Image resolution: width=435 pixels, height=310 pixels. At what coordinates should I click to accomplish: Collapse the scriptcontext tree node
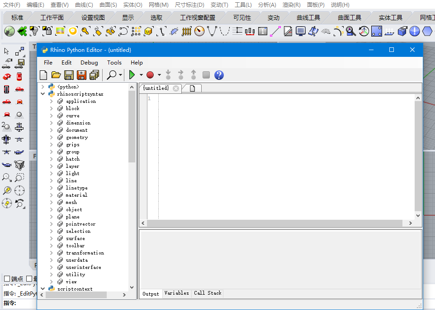pyautogui.click(x=43, y=288)
